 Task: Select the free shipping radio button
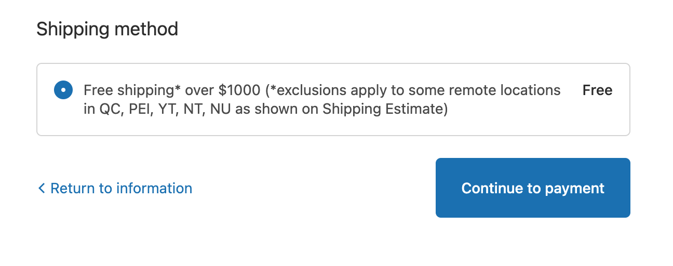tap(63, 90)
